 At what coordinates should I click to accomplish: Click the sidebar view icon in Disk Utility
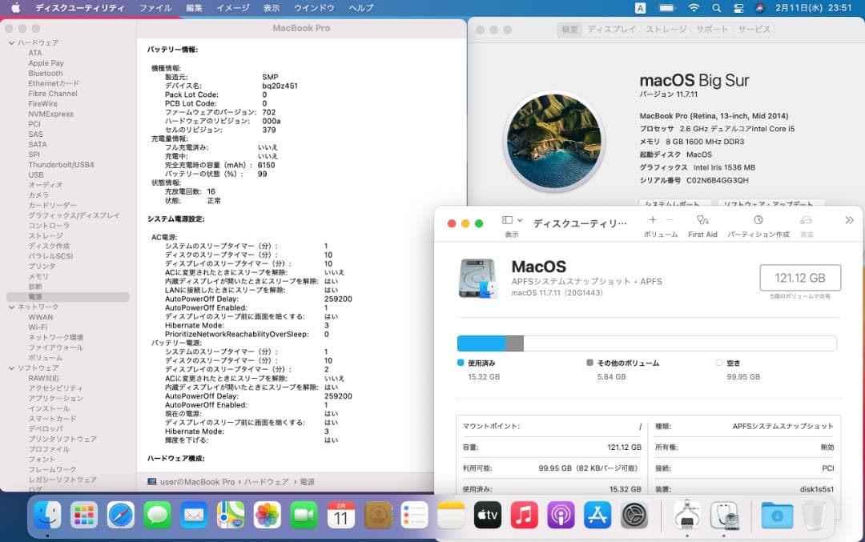pos(507,221)
